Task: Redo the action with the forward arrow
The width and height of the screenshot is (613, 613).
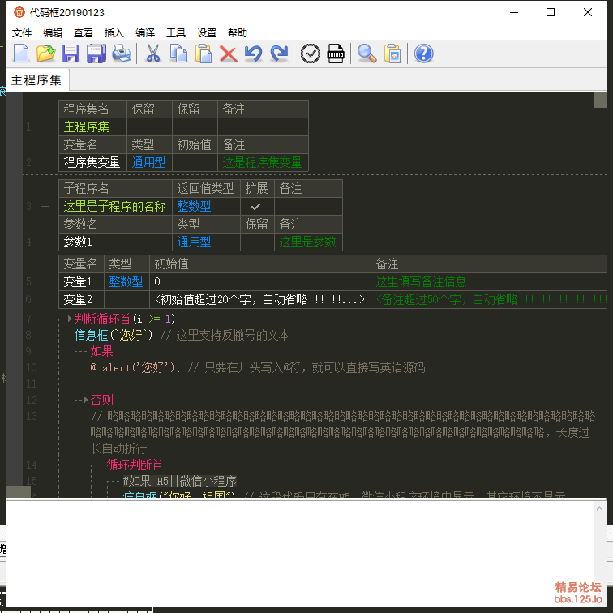Action: pos(279,54)
